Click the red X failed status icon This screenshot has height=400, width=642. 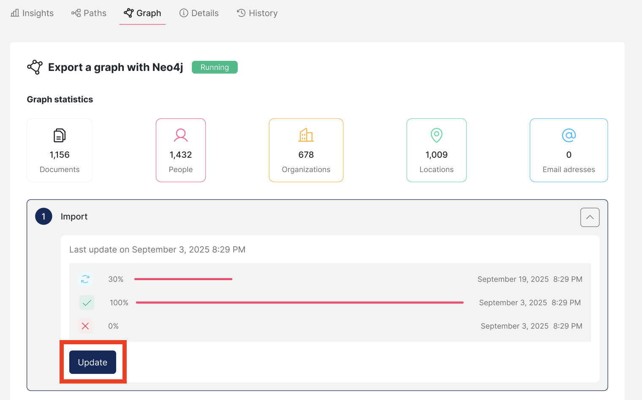pyautogui.click(x=85, y=326)
